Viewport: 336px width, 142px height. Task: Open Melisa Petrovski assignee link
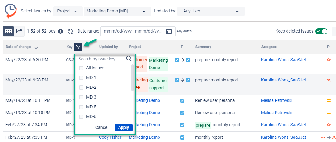(x=276, y=100)
